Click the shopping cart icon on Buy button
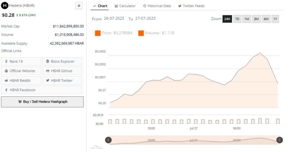Screen dimensions: 291x152 pos(20,102)
